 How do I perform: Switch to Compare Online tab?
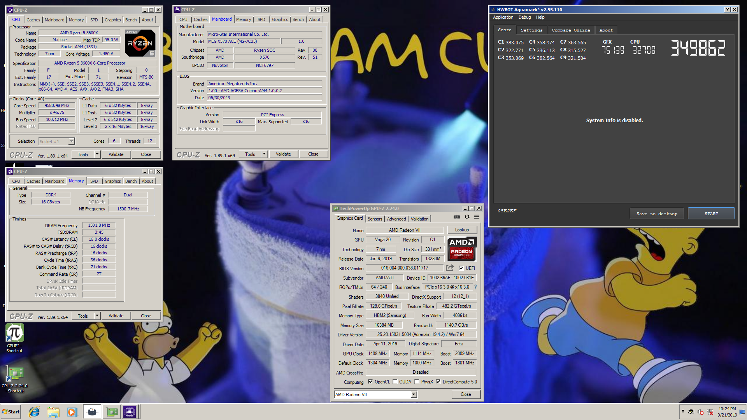[571, 30]
